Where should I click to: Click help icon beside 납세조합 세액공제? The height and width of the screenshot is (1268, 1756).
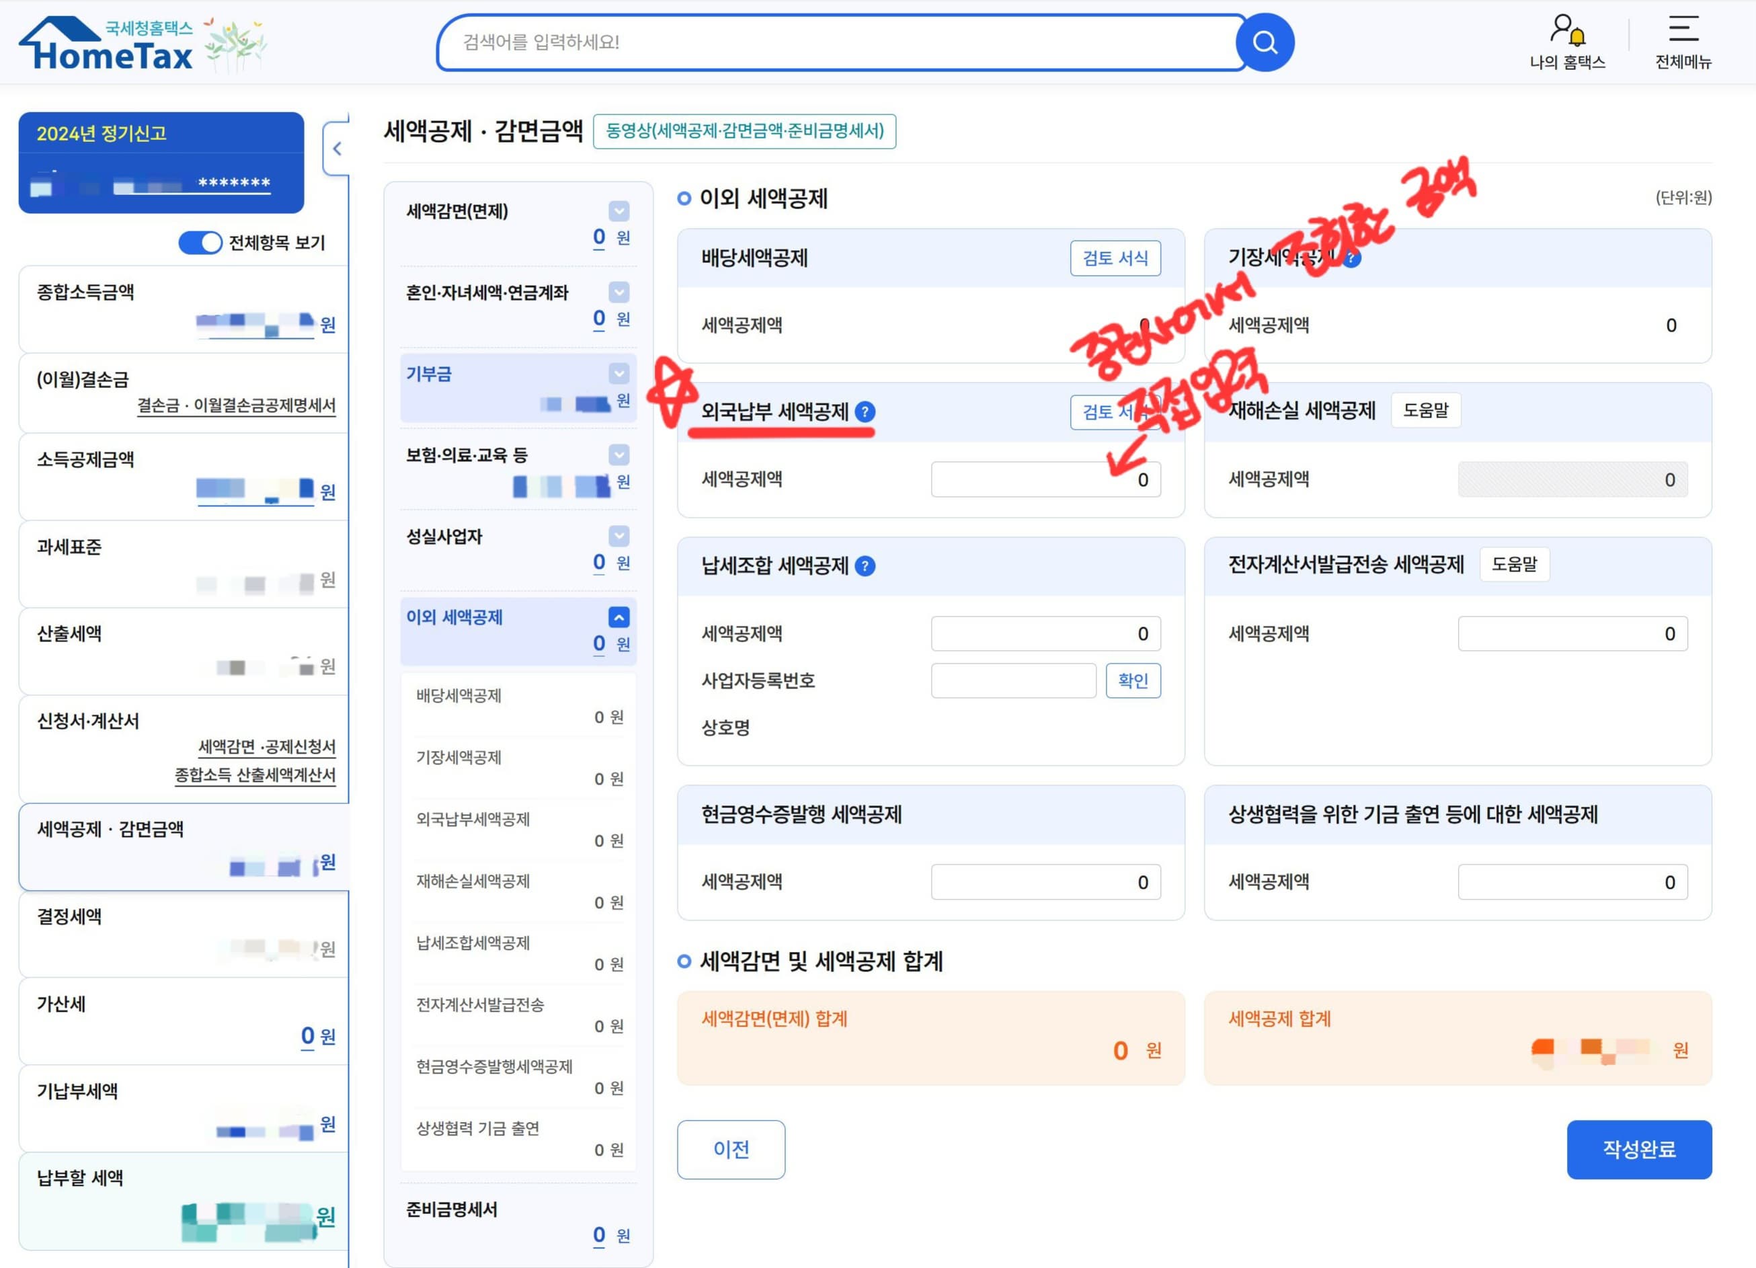865,567
